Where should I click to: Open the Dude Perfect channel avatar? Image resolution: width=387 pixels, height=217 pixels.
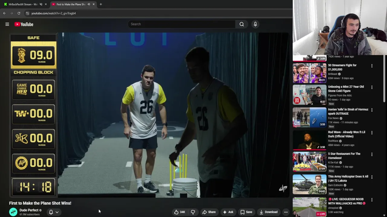pyautogui.click(x=13, y=212)
